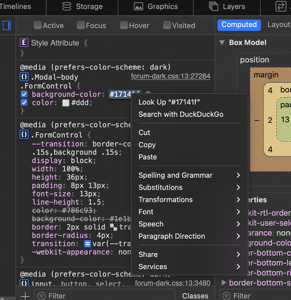Open the Storage tab via its icon

(x=67, y=6)
